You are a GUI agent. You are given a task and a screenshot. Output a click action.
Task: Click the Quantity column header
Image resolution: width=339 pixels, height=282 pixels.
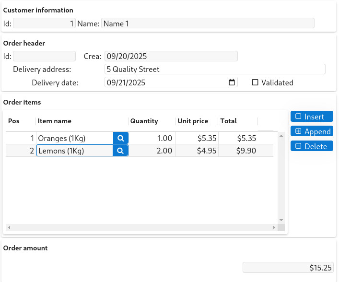(151, 121)
